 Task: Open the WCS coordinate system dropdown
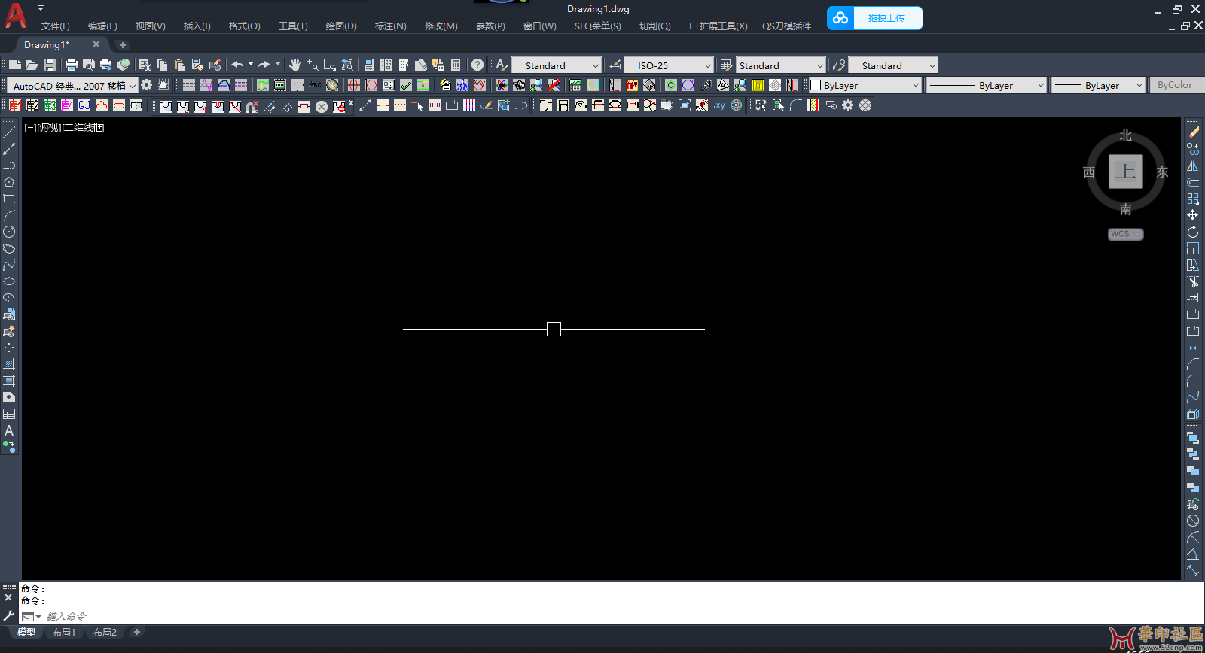[x=1126, y=234]
